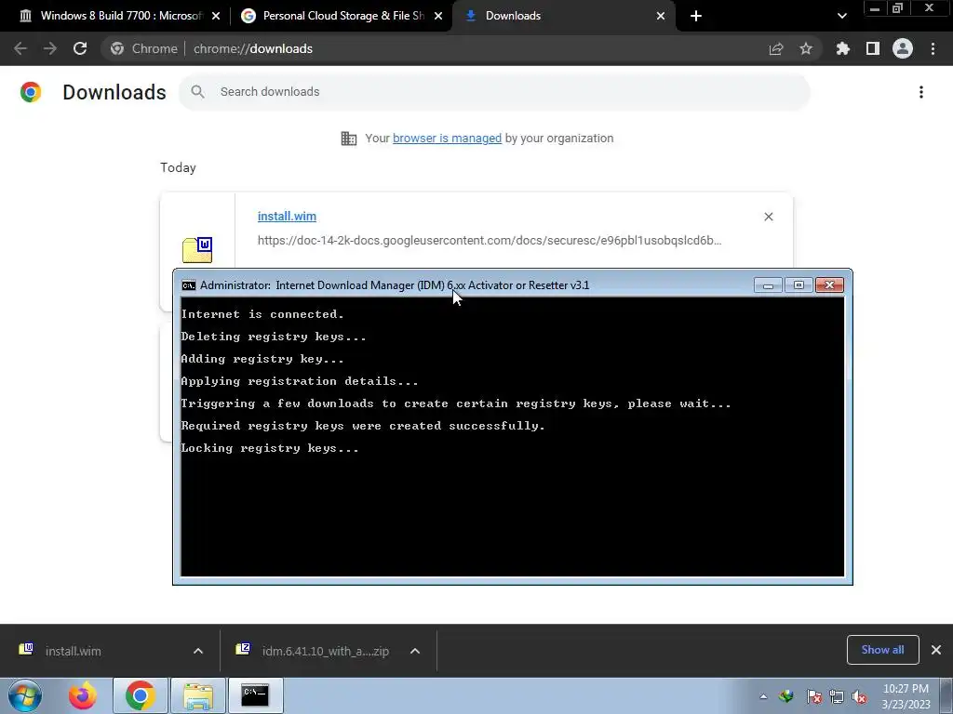Open the new tab plus button

[696, 16]
